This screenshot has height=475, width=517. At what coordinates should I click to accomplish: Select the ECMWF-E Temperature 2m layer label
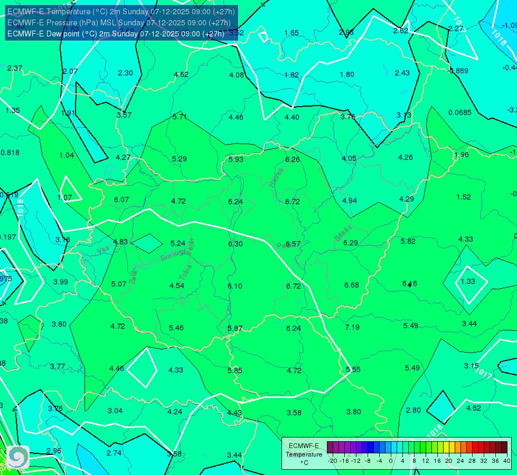(x=121, y=12)
